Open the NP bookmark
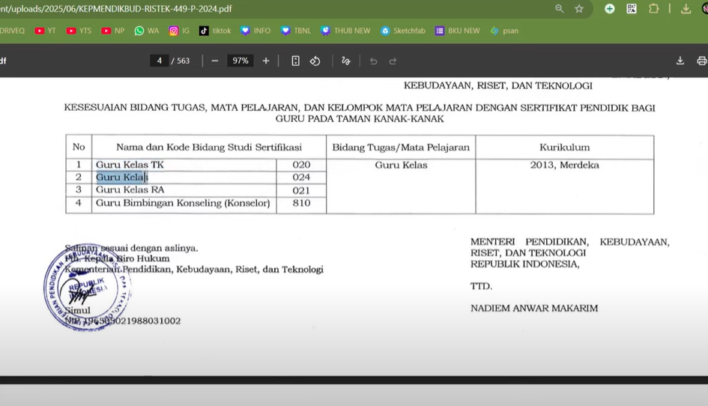708x406 pixels. coord(113,31)
